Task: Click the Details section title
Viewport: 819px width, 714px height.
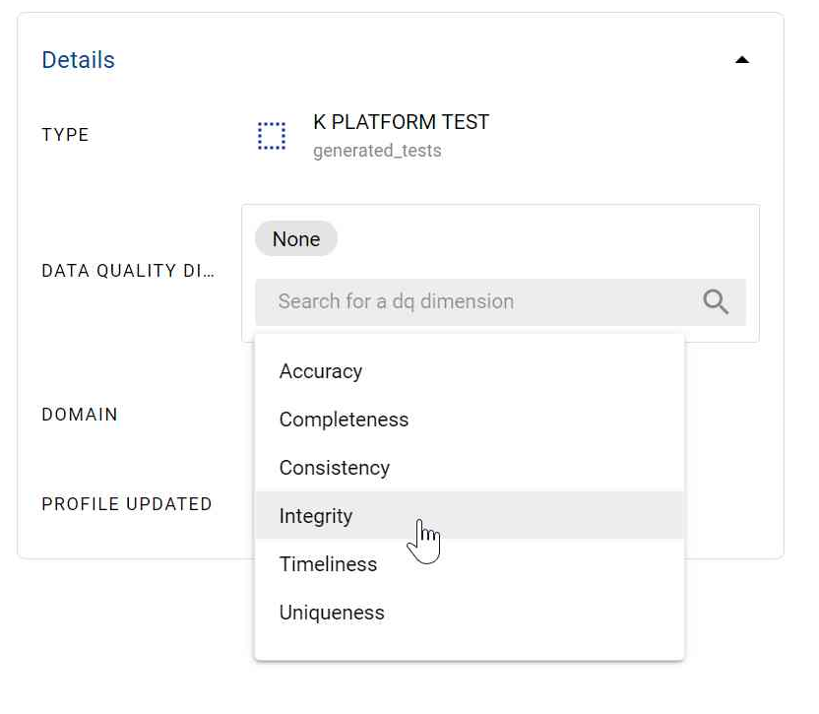Action: (x=78, y=60)
